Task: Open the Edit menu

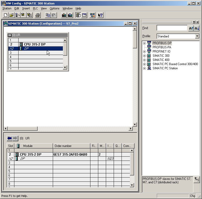Action: [x=17, y=9]
